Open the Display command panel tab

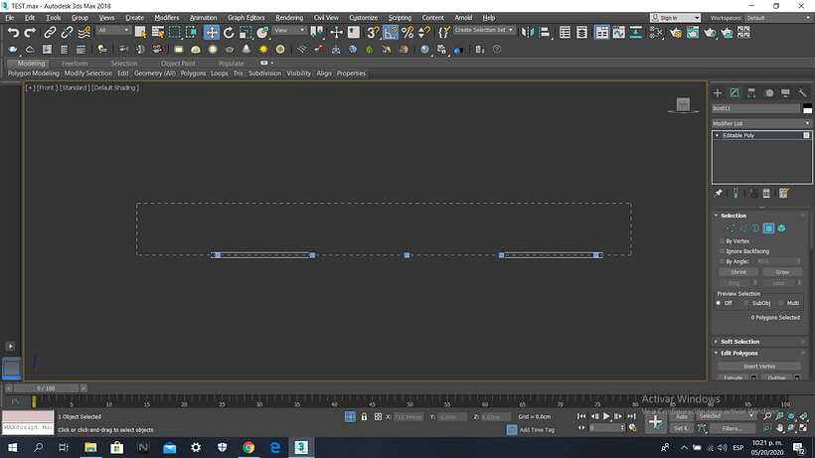(785, 93)
